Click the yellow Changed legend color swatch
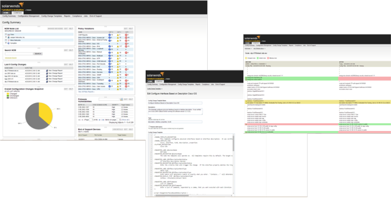The image size is (391, 198). click(8, 93)
